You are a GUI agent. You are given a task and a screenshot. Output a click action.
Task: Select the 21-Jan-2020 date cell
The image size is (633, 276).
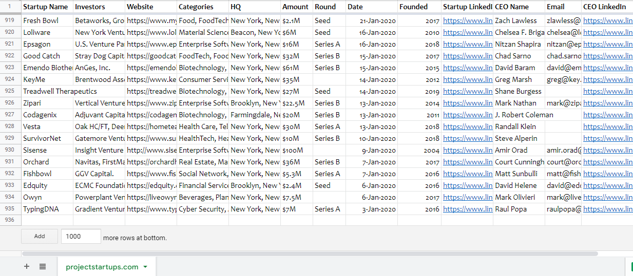tap(372, 20)
